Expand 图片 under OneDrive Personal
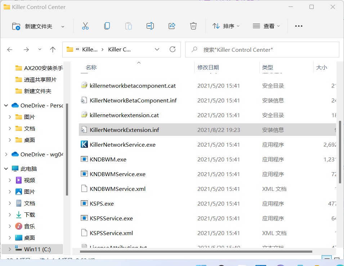The height and width of the screenshot is (266, 344). (10, 117)
